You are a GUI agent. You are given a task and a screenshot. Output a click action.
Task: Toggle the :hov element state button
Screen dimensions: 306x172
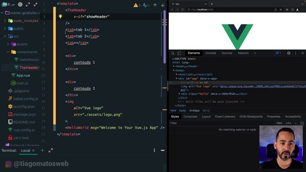point(279,123)
